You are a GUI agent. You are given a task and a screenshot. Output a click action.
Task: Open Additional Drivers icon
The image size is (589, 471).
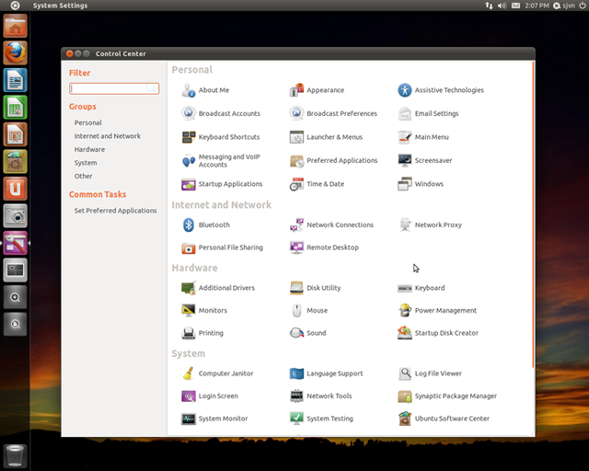188,288
